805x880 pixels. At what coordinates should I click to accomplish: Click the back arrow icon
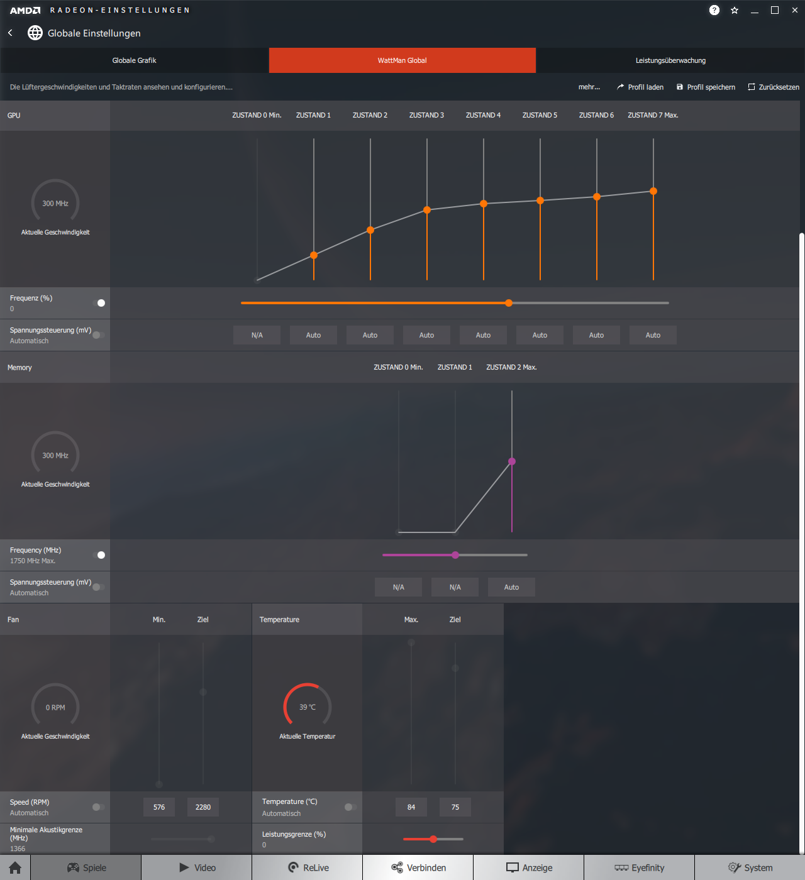10,33
